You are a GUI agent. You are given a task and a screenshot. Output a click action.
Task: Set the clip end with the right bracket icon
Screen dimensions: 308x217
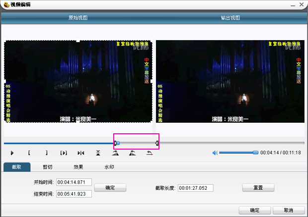[46, 153]
